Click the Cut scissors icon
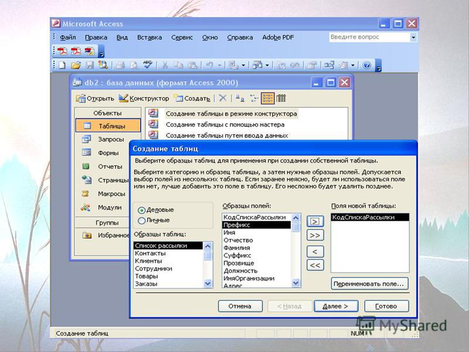This screenshot has height=352, width=469. [x=165, y=65]
